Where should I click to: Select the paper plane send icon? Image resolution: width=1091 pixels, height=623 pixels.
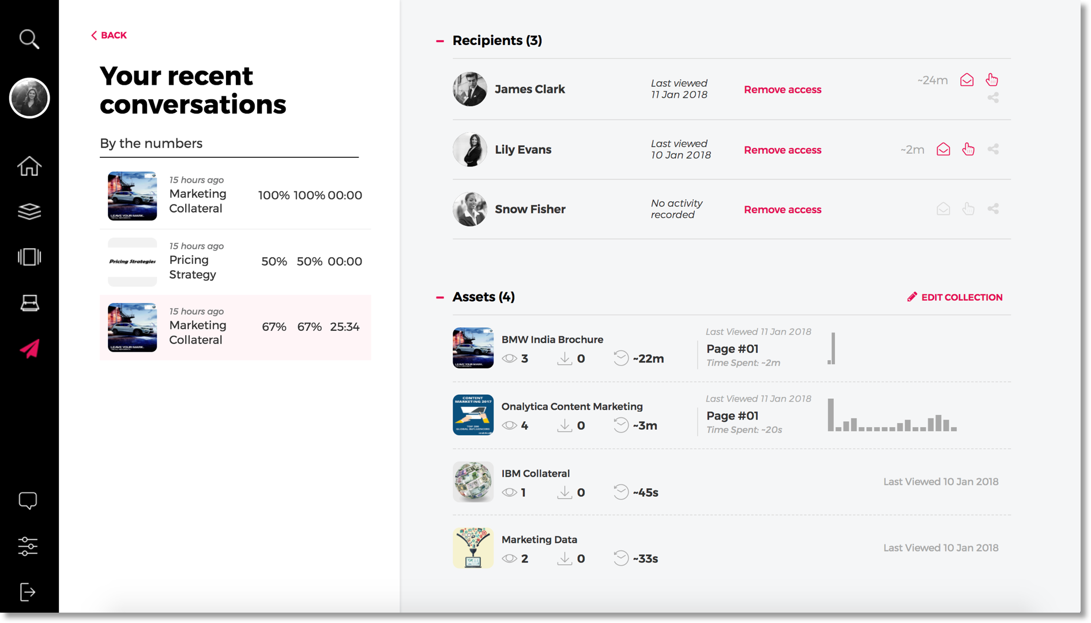click(x=29, y=349)
